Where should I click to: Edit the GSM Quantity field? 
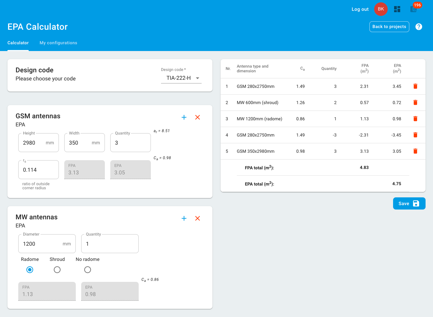131,143
